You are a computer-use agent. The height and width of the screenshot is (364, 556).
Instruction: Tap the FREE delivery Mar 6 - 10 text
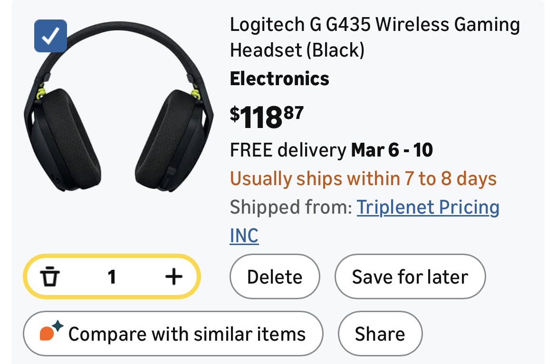point(331,150)
